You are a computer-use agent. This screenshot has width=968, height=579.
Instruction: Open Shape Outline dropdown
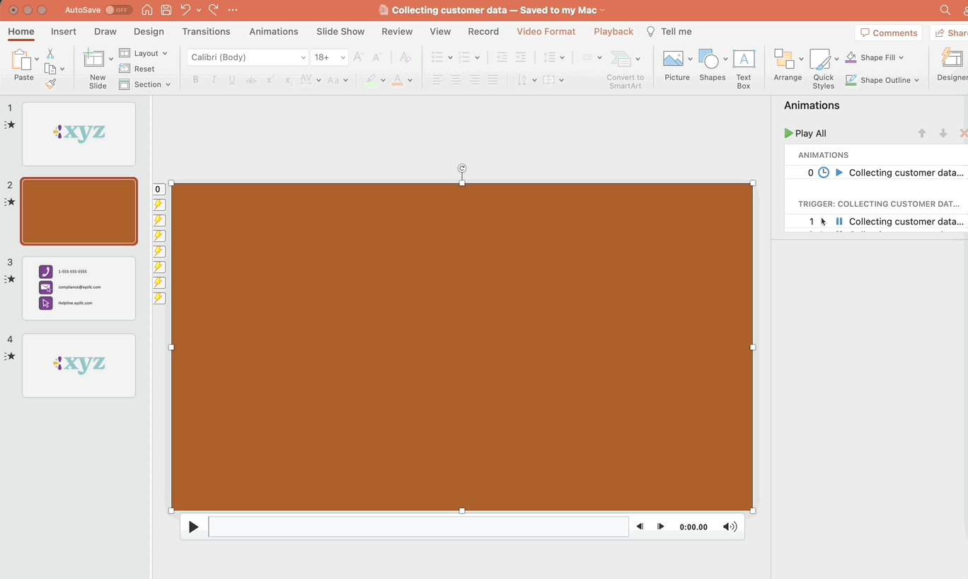click(882, 80)
